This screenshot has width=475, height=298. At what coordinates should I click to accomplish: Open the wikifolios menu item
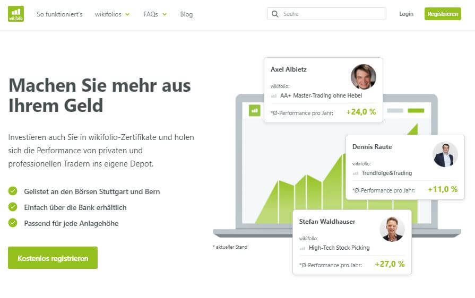point(108,14)
